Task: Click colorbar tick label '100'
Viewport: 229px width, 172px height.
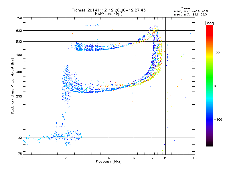Action: [217, 53]
